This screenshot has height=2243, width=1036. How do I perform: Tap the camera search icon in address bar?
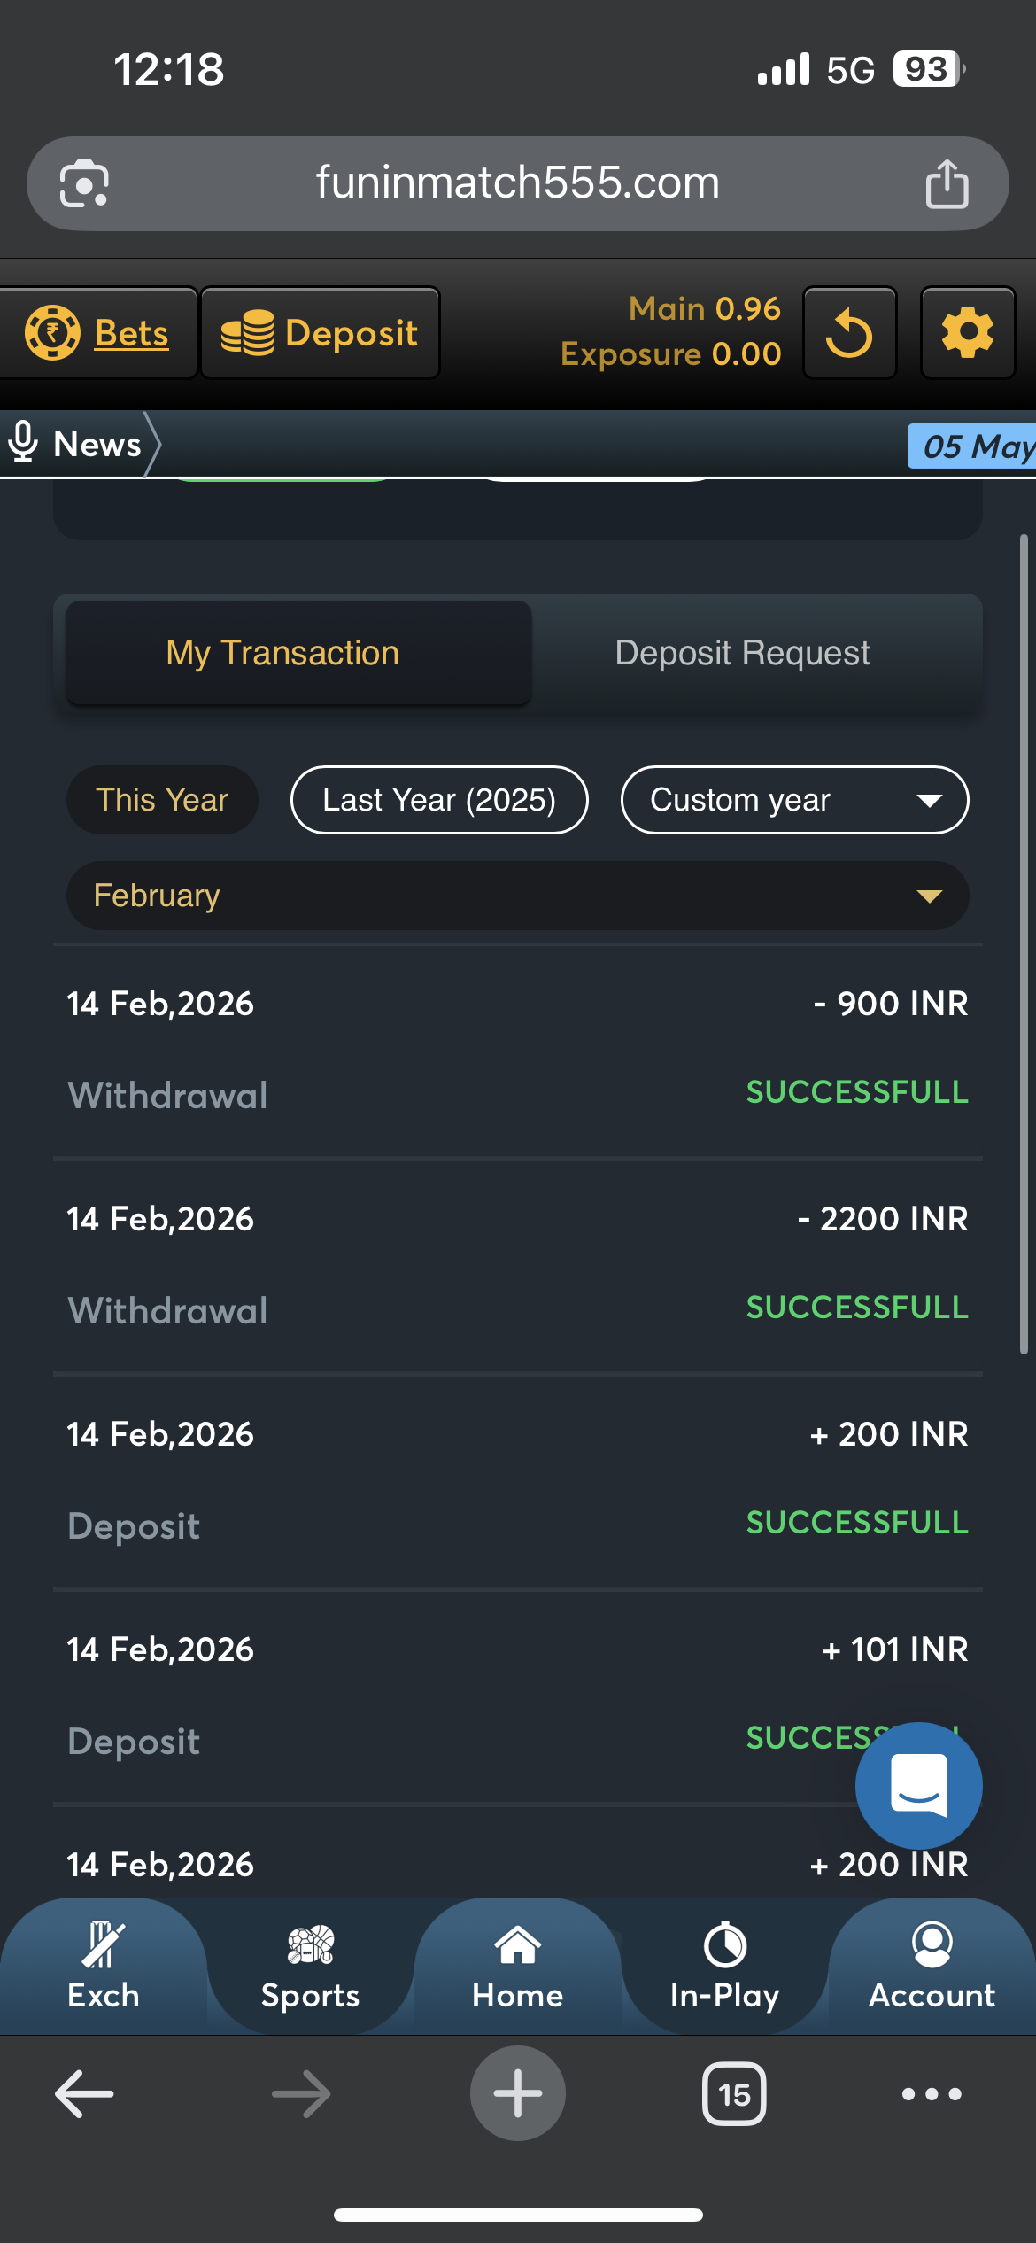84,183
